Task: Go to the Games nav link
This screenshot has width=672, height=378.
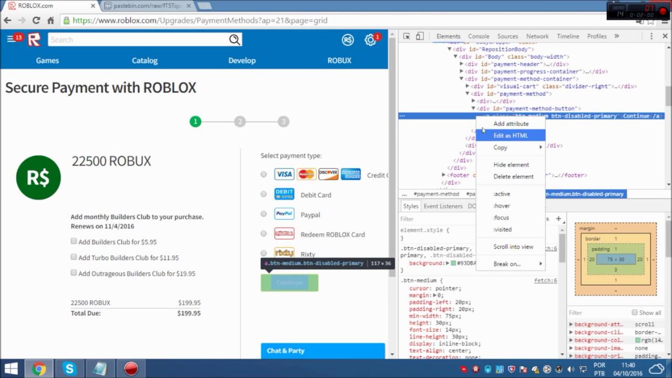Action: click(x=47, y=60)
